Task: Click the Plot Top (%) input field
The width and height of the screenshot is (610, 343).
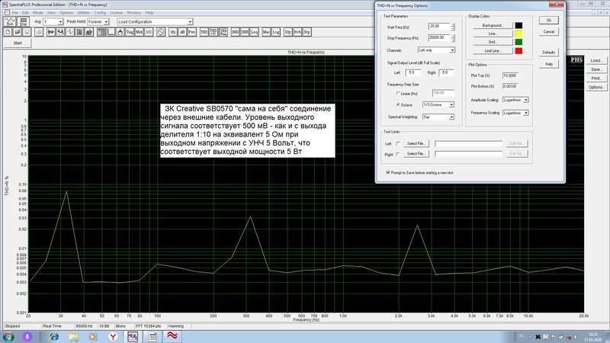Action: (x=510, y=75)
